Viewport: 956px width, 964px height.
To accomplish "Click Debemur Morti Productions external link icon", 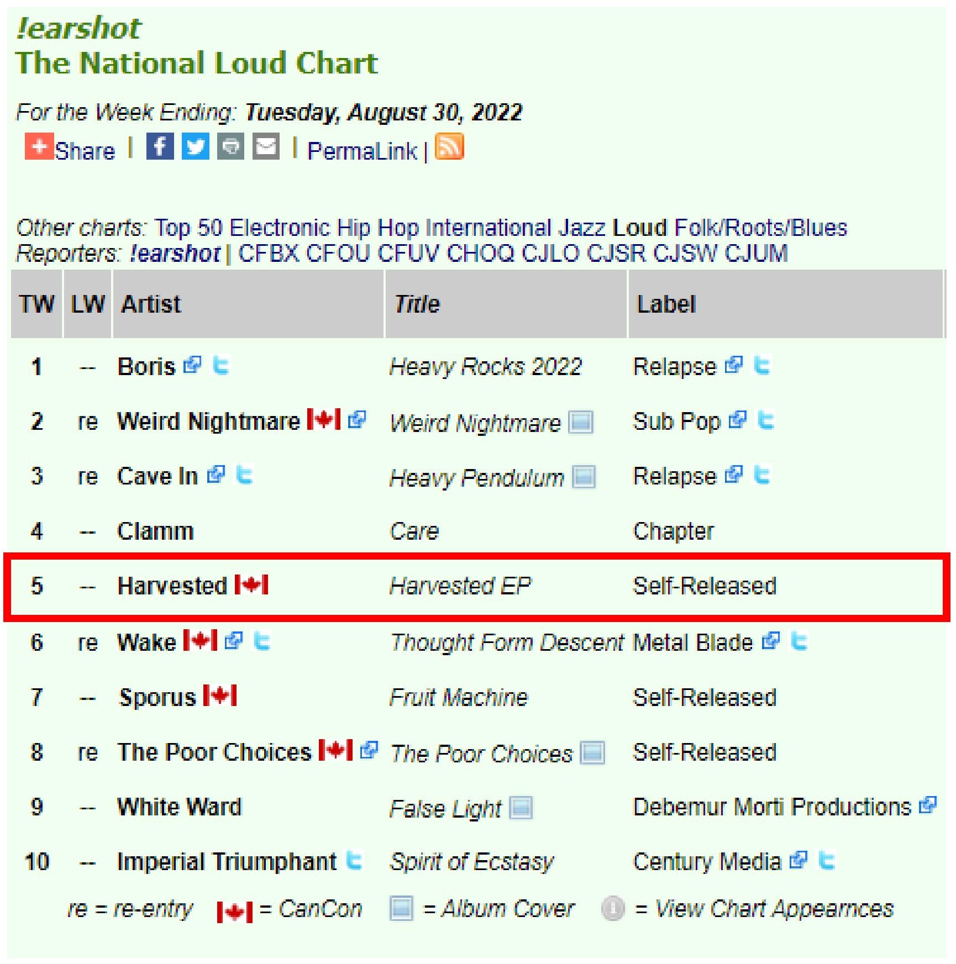I will 927,805.
